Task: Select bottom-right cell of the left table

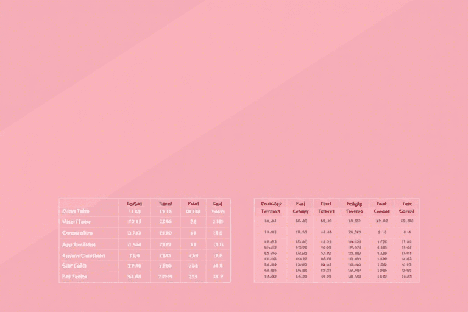Action: click(218, 277)
